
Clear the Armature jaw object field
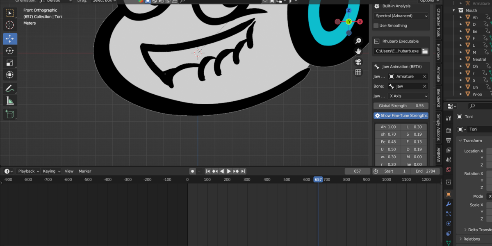tap(425, 77)
